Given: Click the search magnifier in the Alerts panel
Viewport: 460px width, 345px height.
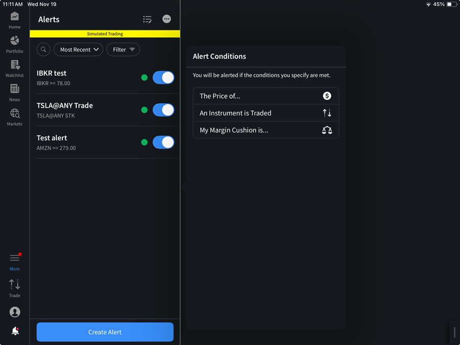Looking at the screenshot, I should (43, 49).
